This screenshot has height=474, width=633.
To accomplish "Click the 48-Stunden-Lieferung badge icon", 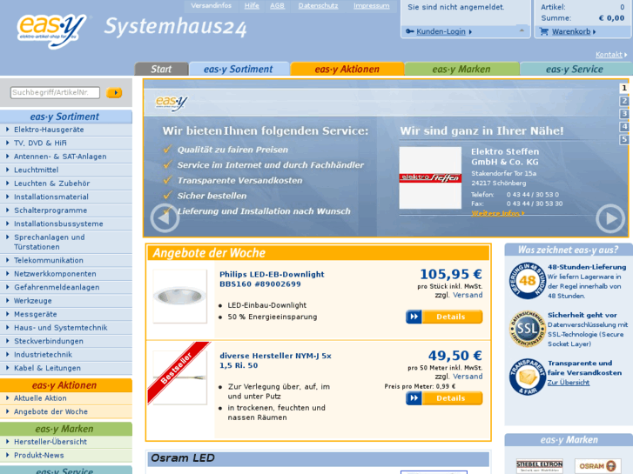I will point(527,281).
